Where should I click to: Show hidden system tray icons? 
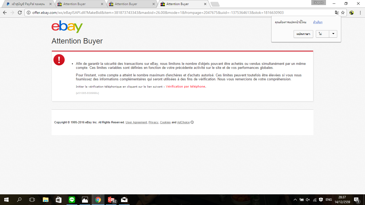click(295, 200)
